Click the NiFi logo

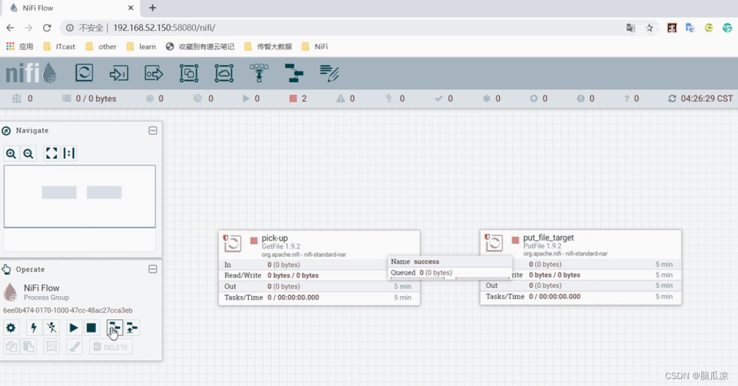click(x=31, y=73)
